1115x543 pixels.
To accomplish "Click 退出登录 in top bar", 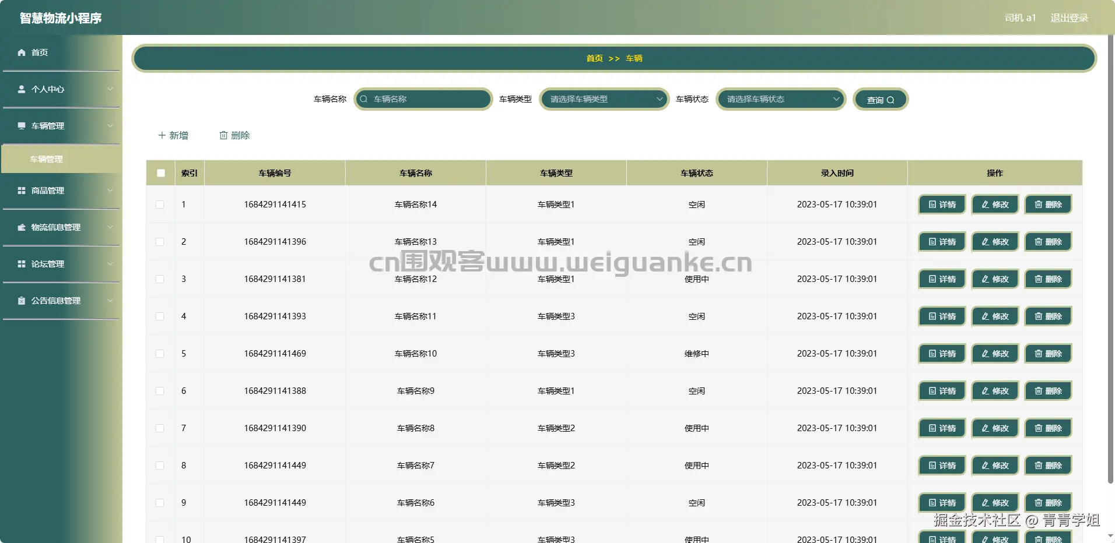I will (1068, 17).
